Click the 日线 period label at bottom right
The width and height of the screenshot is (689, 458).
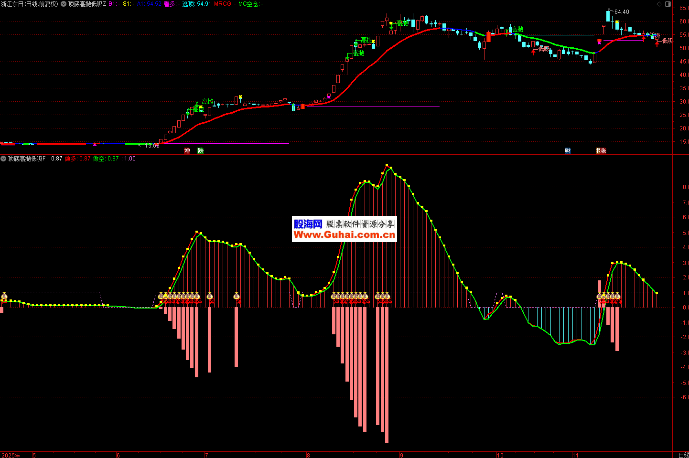[683, 455]
